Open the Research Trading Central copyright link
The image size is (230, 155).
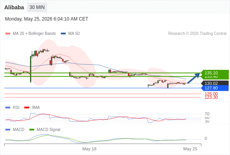tap(197, 34)
